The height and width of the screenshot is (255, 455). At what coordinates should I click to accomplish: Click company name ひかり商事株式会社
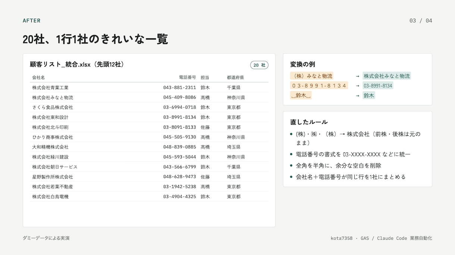[x=53, y=137]
